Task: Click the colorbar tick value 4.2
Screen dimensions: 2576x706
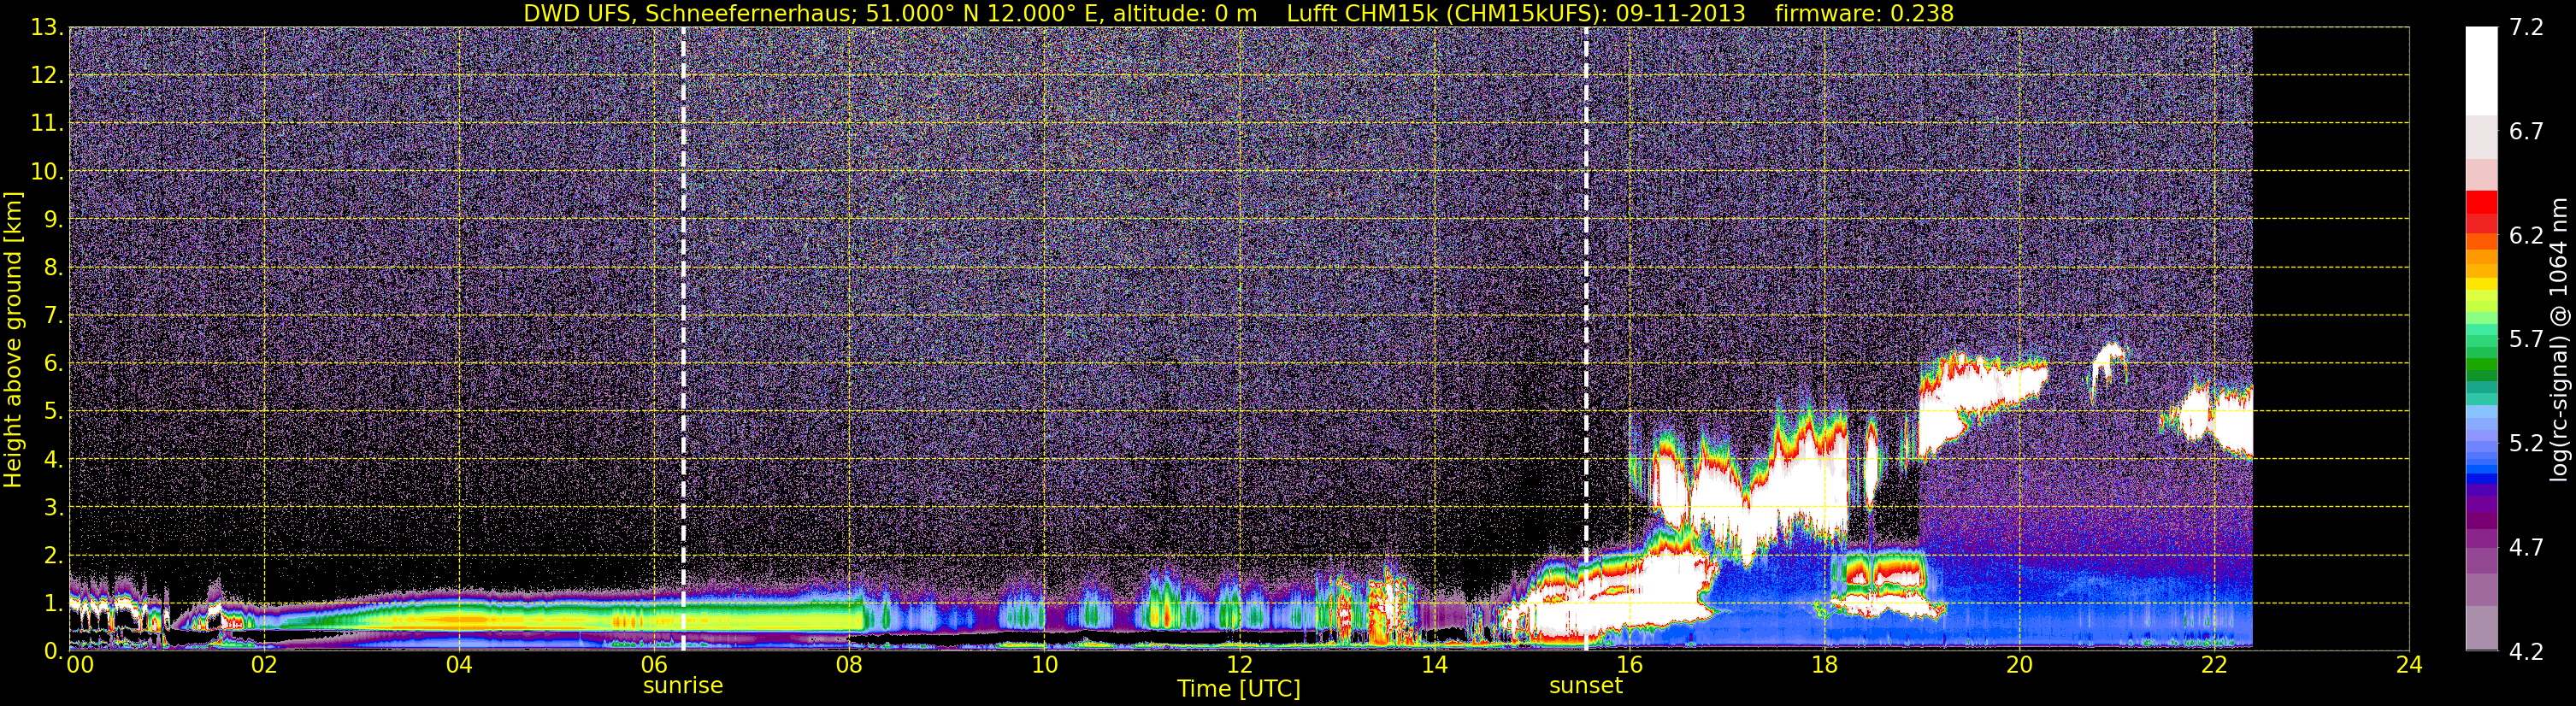Action: point(2526,651)
